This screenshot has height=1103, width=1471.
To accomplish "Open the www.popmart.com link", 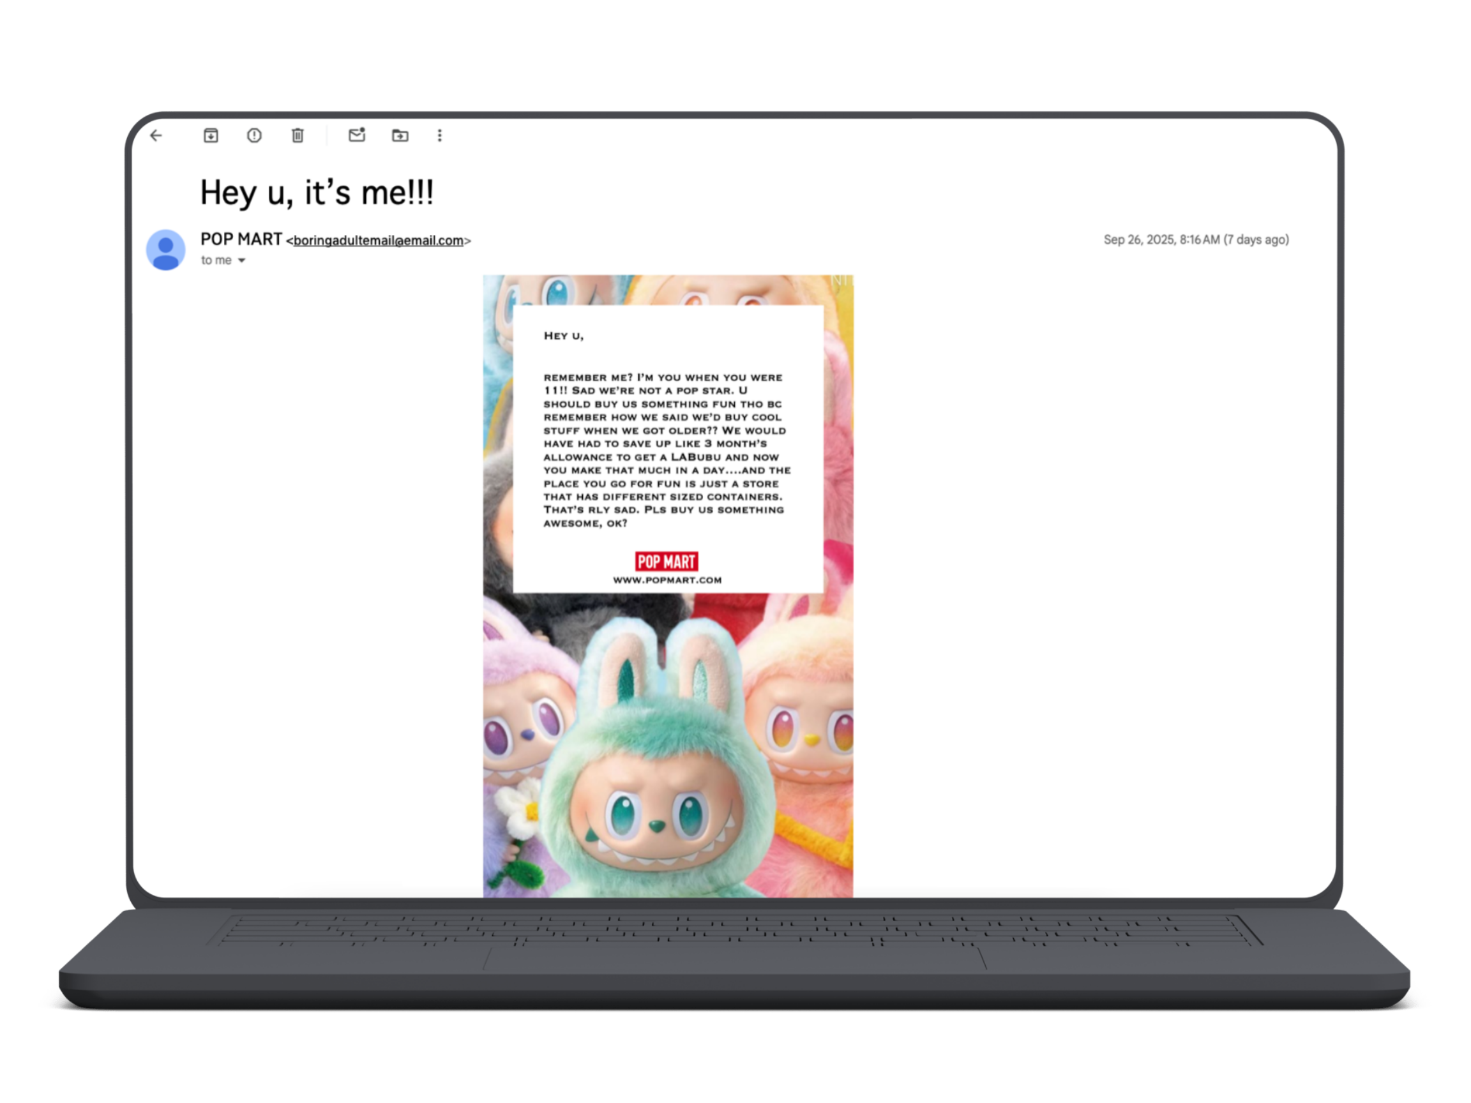I will click(x=667, y=580).
